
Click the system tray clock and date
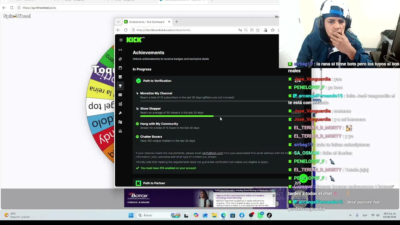(390, 215)
